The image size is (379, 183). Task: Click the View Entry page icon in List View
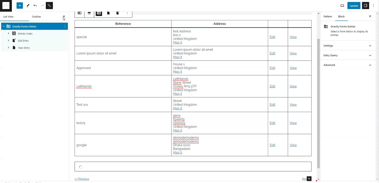pyautogui.click(x=14, y=48)
